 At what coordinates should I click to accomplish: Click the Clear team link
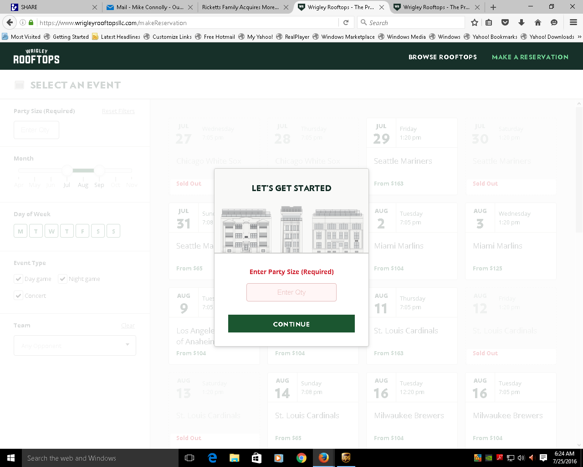point(128,326)
